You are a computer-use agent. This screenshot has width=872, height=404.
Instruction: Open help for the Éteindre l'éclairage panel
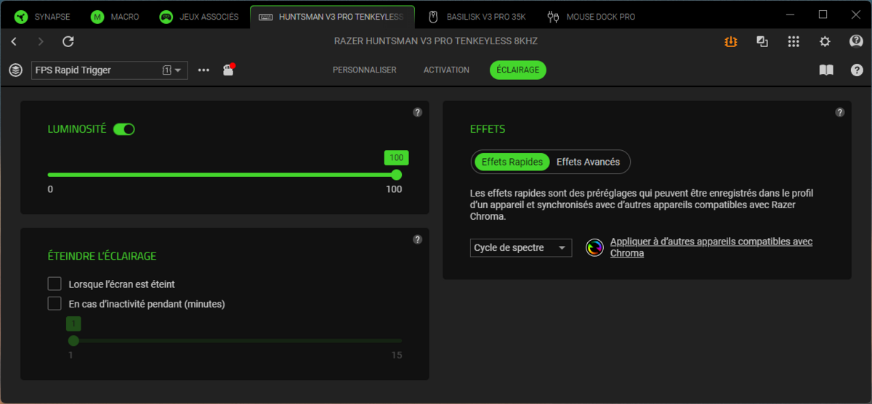417,239
